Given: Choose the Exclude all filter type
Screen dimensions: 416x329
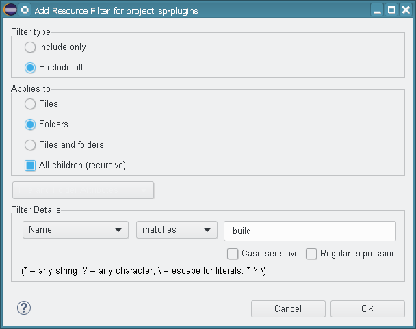Looking at the screenshot, I should point(30,68).
